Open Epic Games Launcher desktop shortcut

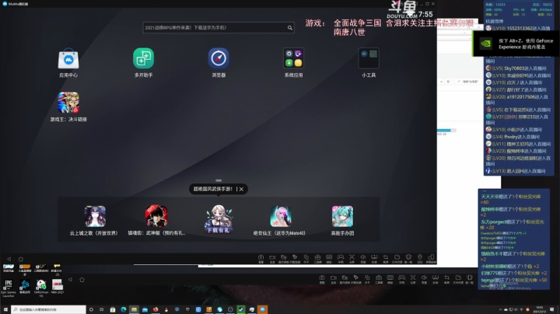[9, 288]
